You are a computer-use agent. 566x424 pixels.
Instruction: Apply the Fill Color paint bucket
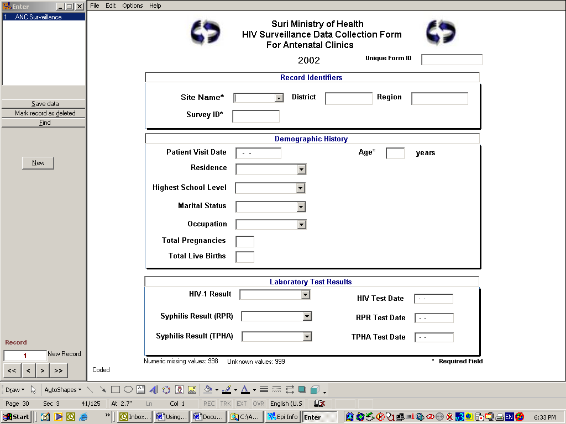coord(208,389)
